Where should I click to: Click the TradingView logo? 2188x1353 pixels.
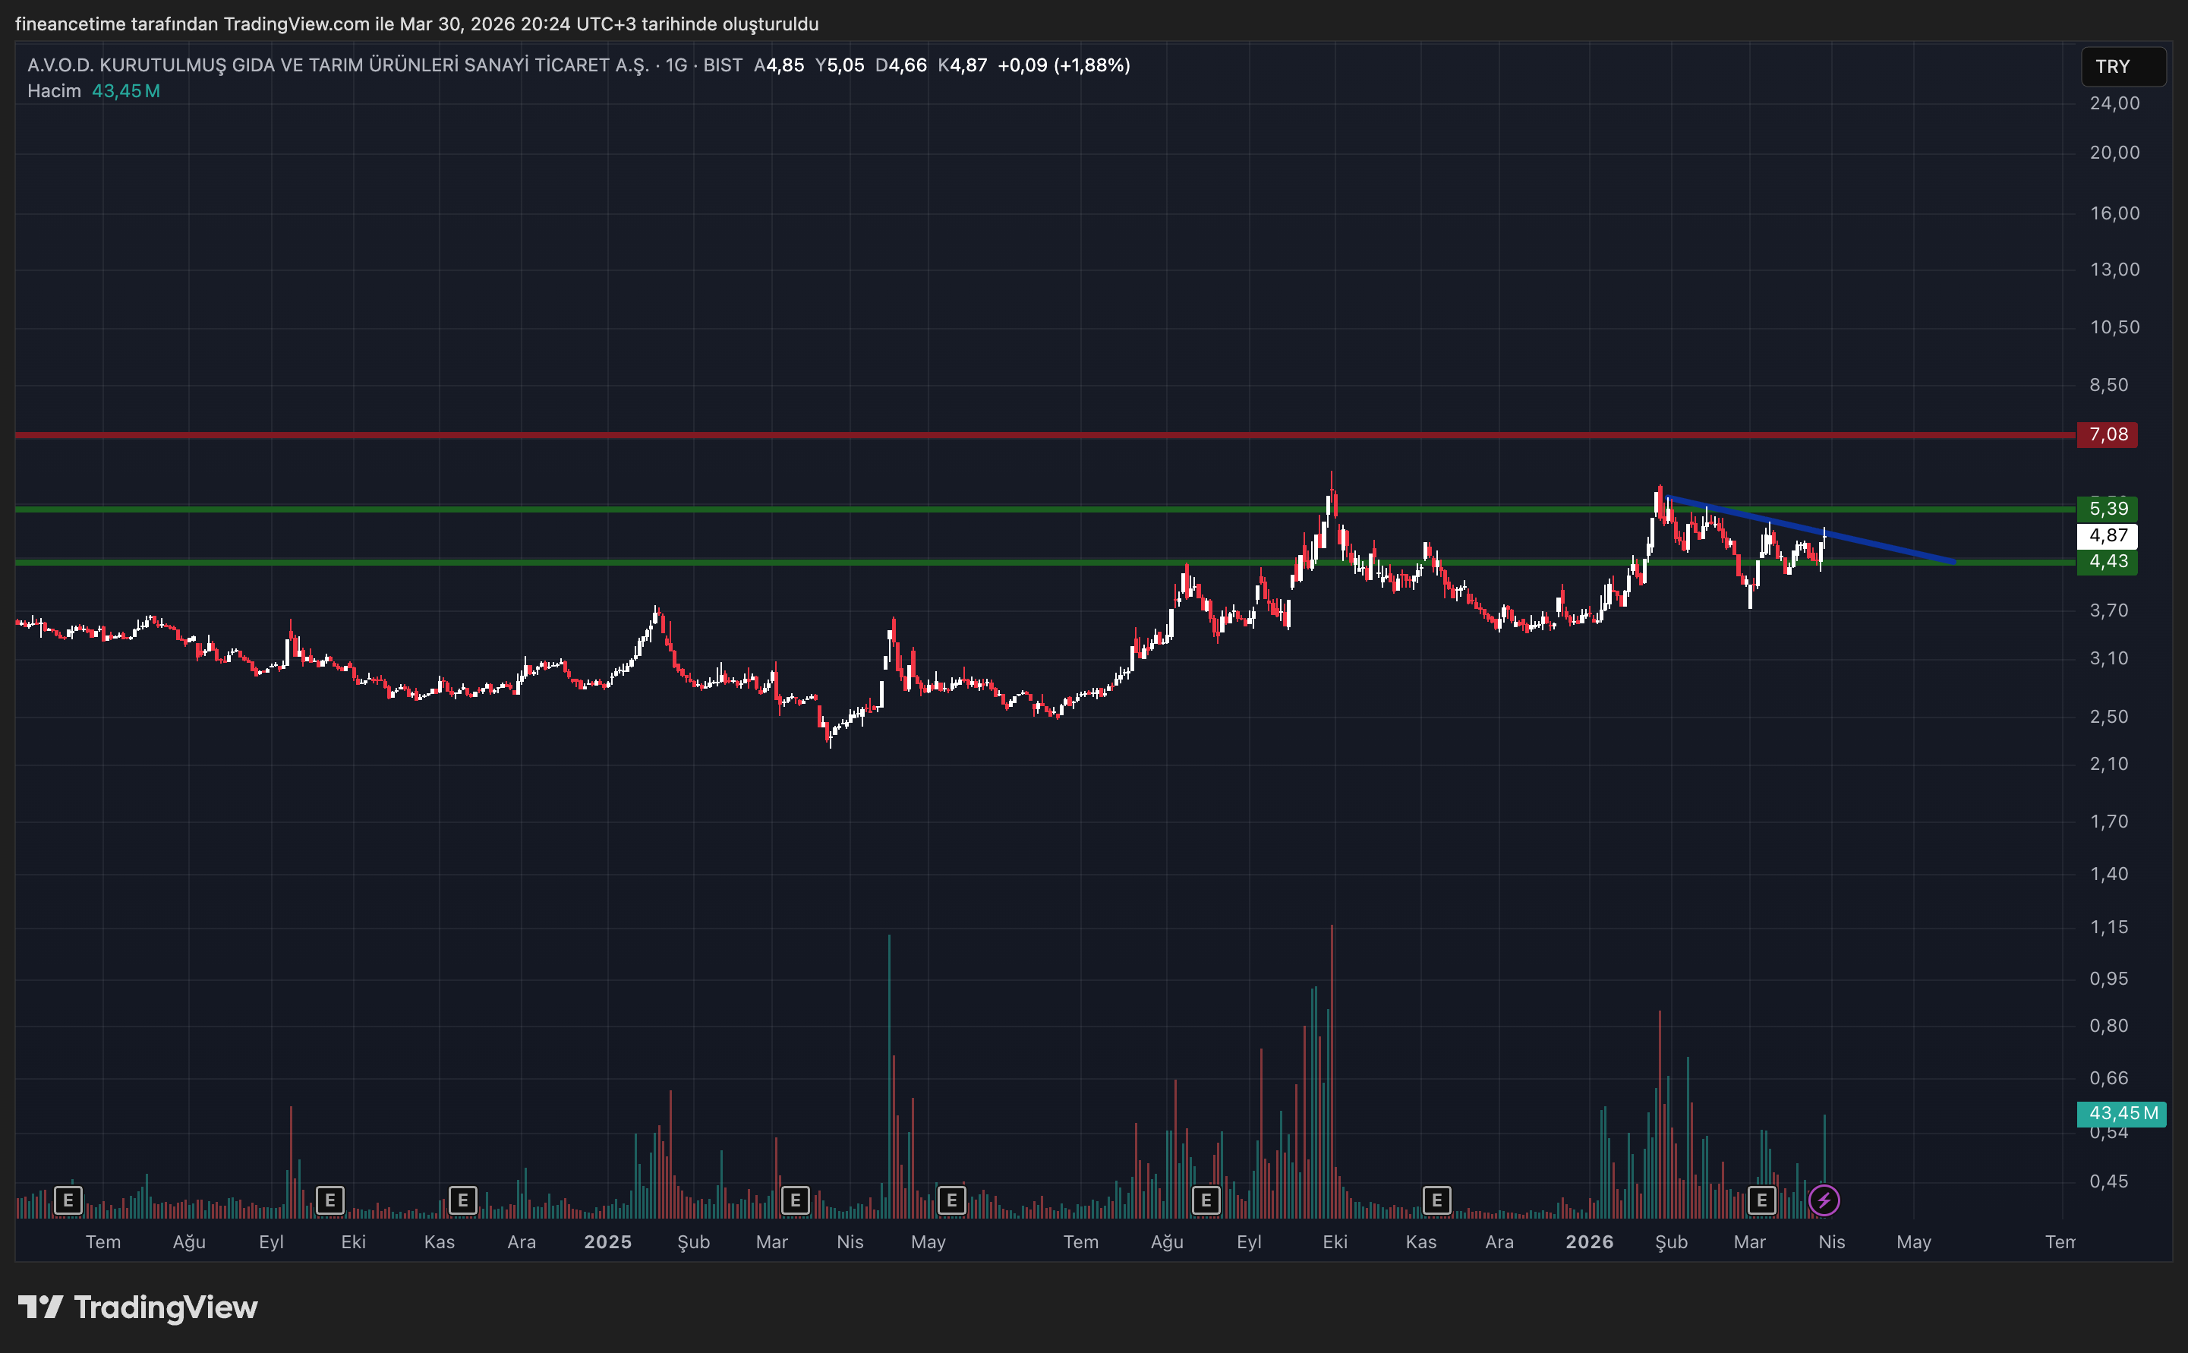click(139, 1307)
